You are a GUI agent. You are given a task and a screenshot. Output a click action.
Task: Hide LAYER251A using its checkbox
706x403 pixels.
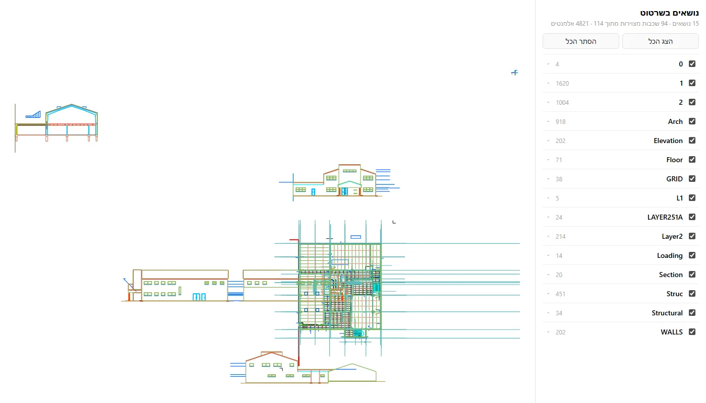692,217
